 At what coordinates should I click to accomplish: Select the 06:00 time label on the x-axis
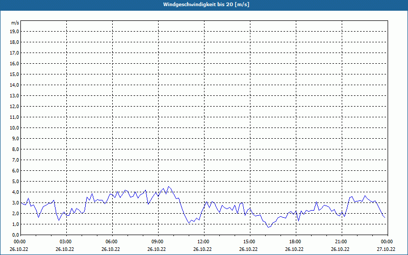[111, 242]
